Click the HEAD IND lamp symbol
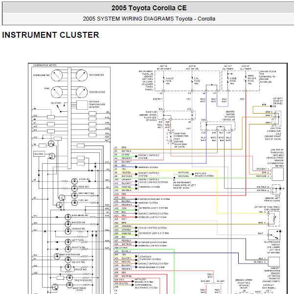The height and width of the screenshot is (294, 294). pyautogui.click(x=75, y=188)
